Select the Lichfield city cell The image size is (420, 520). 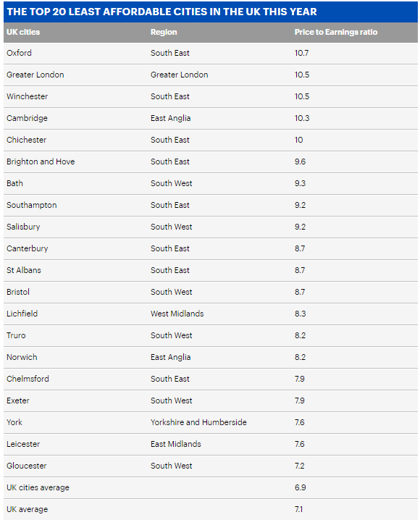[x=22, y=314]
